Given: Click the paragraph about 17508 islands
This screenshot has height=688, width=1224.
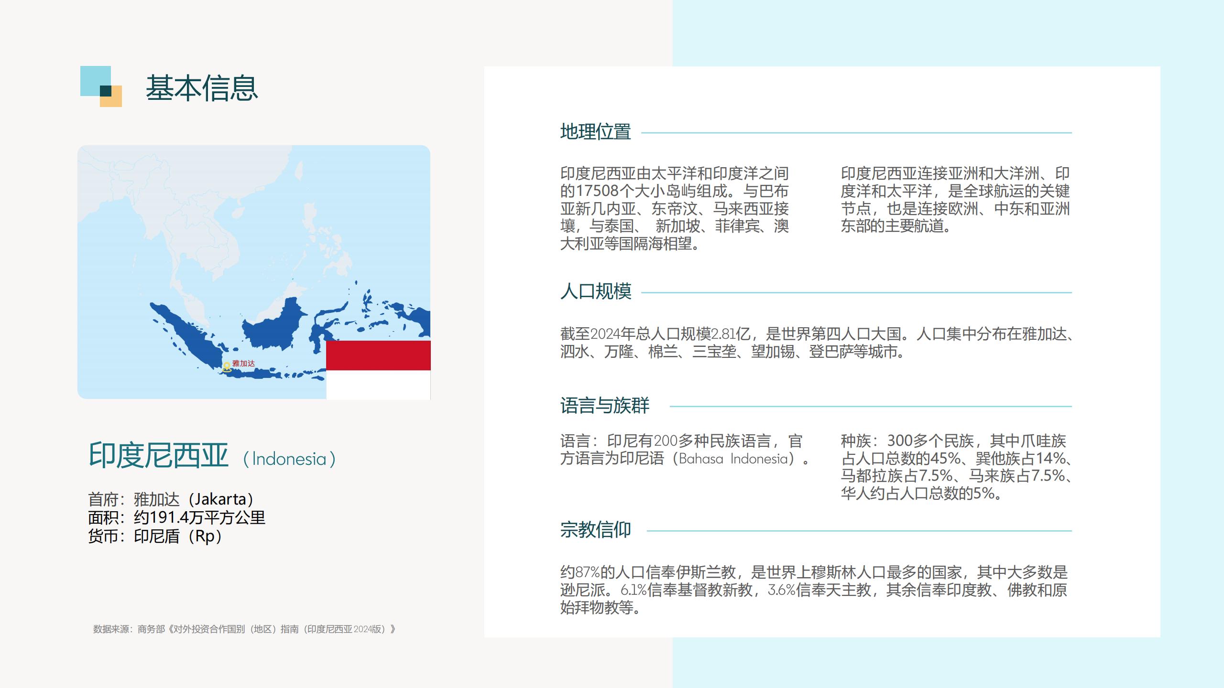Looking at the screenshot, I should [674, 208].
